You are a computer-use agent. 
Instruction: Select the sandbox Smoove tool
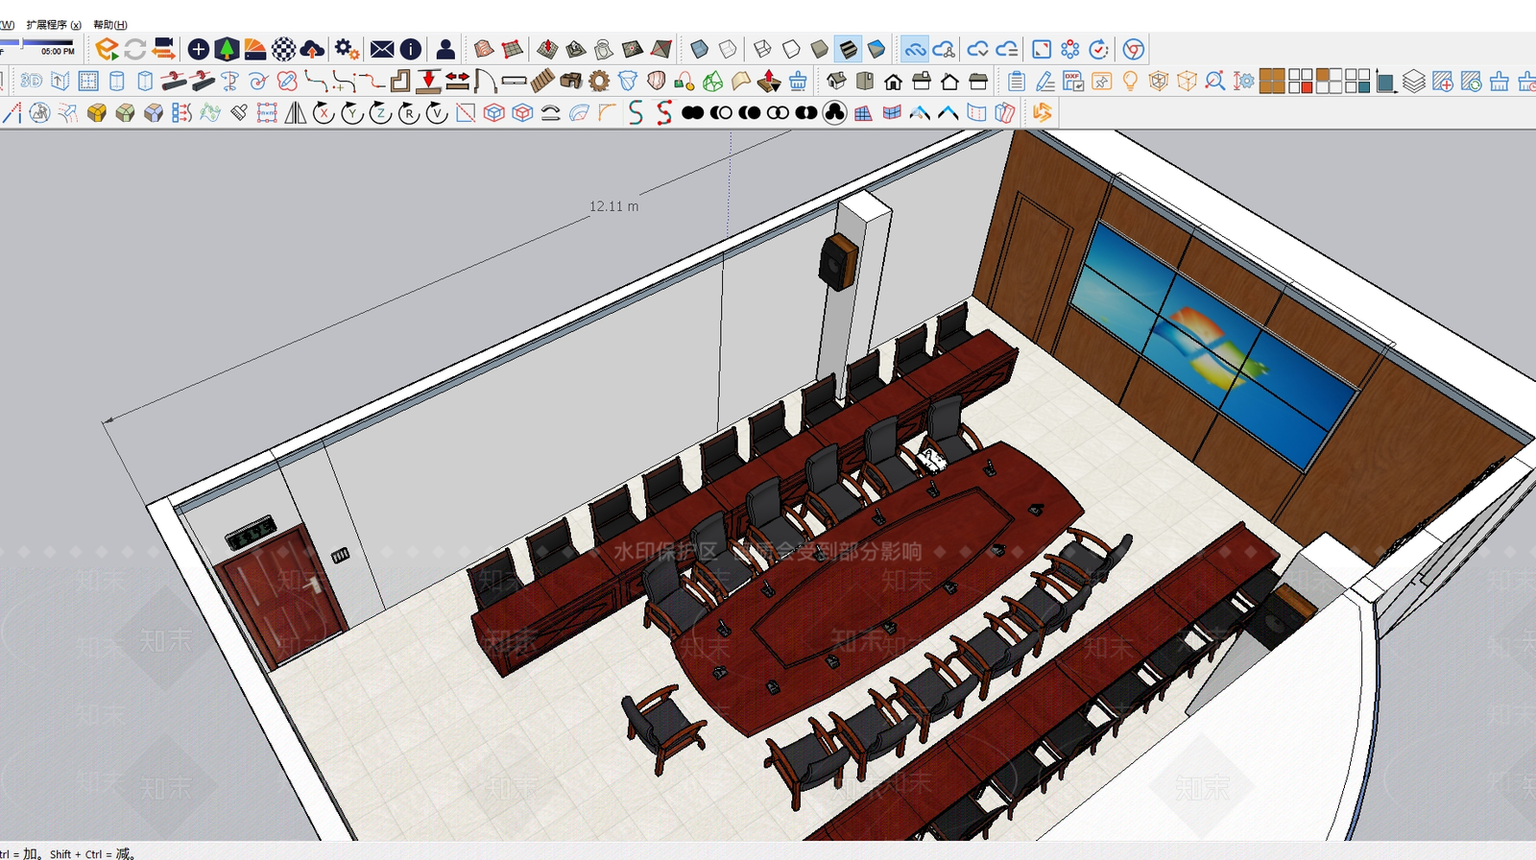[547, 49]
